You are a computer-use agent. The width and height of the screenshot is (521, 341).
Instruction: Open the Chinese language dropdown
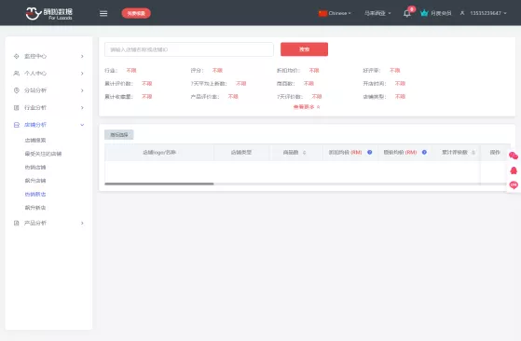[x=335, y=13]
